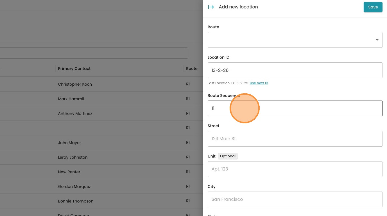This screenshot has height=216, width=387.
Task: Open the Route dropdown
Action: [295, 40]
